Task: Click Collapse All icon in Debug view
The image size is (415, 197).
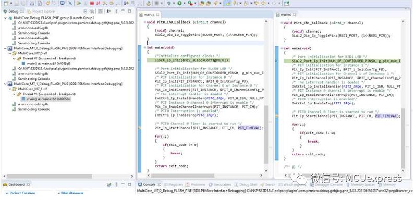Action: tap(86, 11)
